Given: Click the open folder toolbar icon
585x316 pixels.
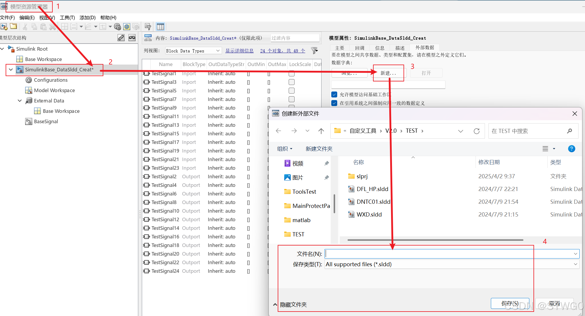Looking at the screenshot, I should point(13,27).
